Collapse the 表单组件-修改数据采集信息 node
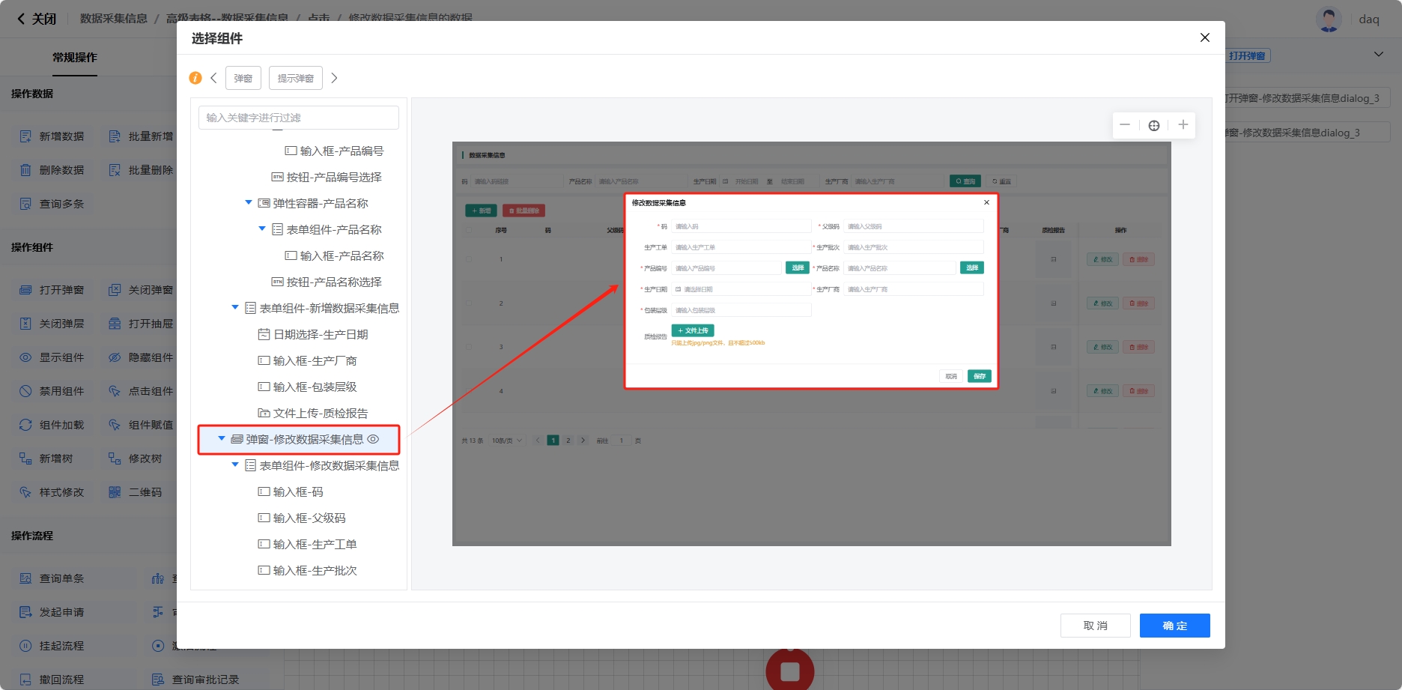 (x=235, y=465)
